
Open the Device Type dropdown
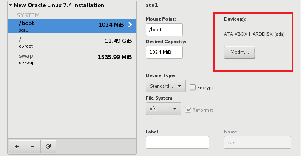(x=165, y=86)
